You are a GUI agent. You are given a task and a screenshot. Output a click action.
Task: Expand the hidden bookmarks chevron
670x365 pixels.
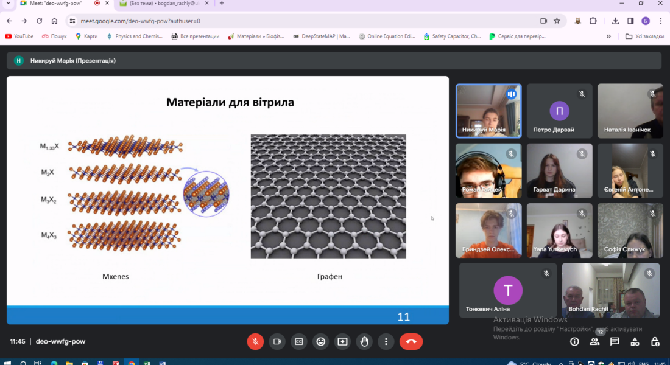pyautogui.click(x=608, y=36)
